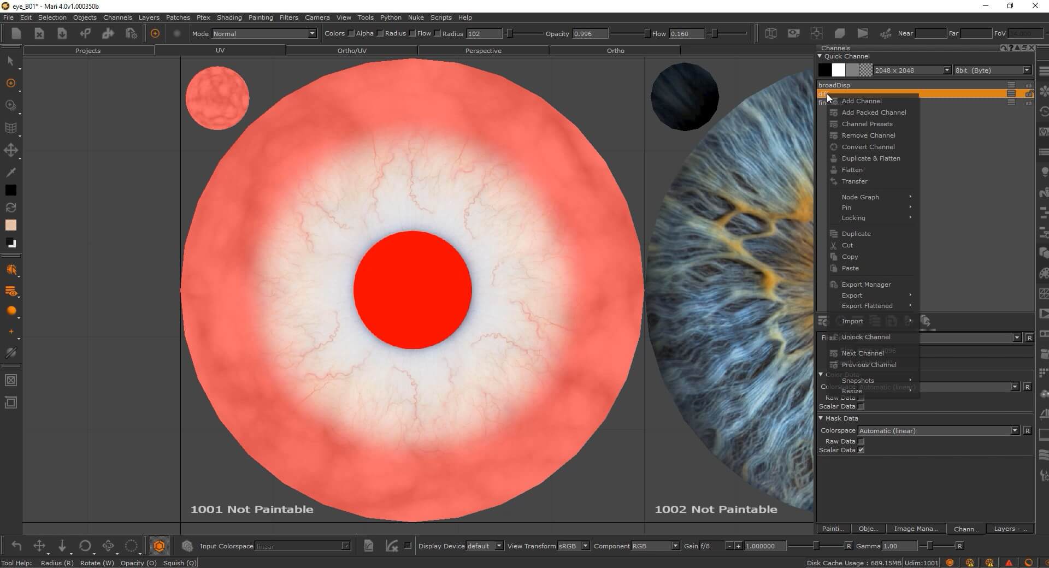Collapse the Quick Channel section
This screenshot has height=568, width=1049.
[x=820, y=56]
